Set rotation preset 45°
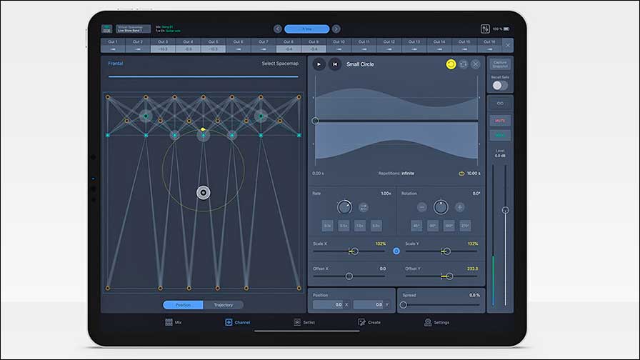640x360 pixels. (x=416, y=226)
